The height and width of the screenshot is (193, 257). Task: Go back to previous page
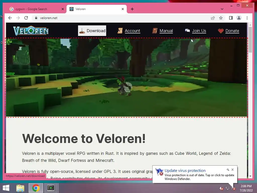coord(10,18)
